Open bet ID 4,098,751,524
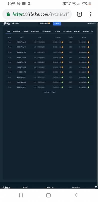98x202 pixels. 21,52
